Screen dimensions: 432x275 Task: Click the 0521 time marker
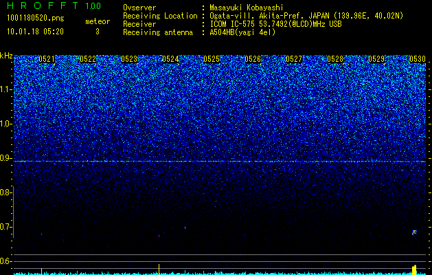(x=47, y=59)
